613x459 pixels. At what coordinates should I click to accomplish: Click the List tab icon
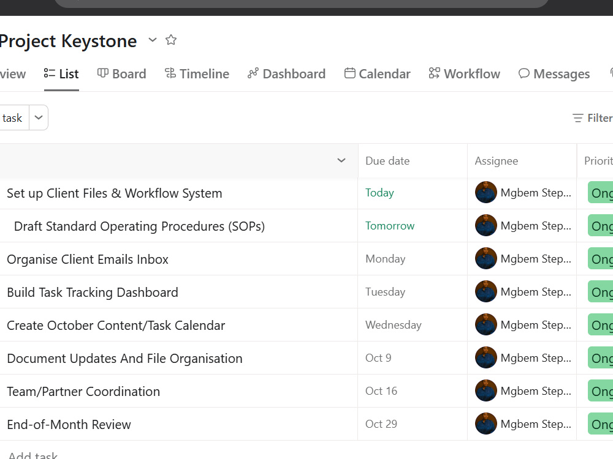[x=50, y=73]
